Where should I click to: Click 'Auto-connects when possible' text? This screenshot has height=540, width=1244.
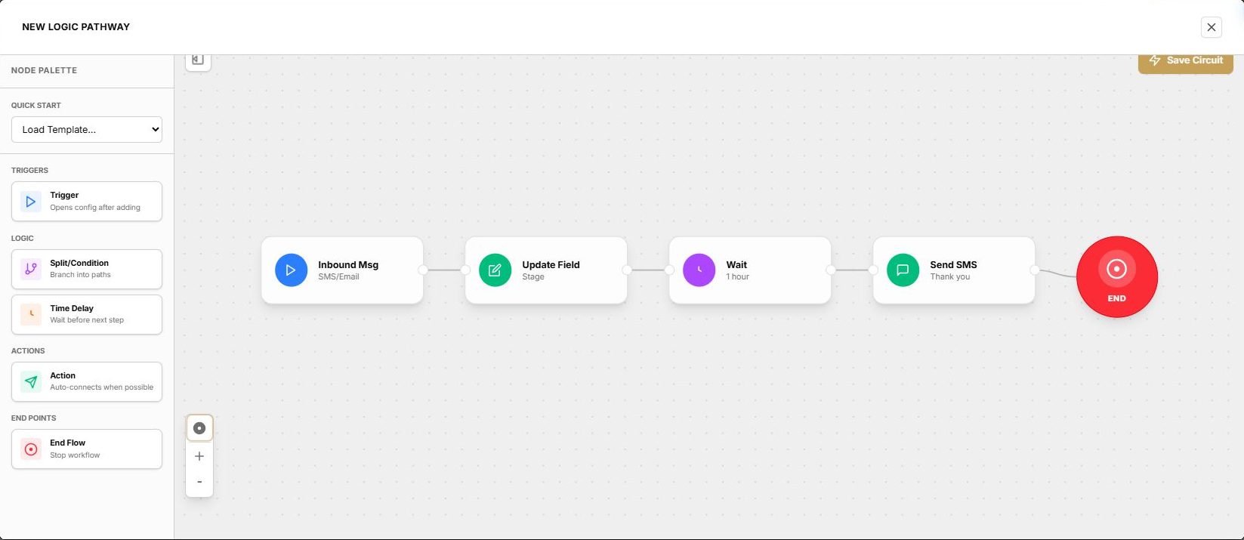[x=102, y=387]
